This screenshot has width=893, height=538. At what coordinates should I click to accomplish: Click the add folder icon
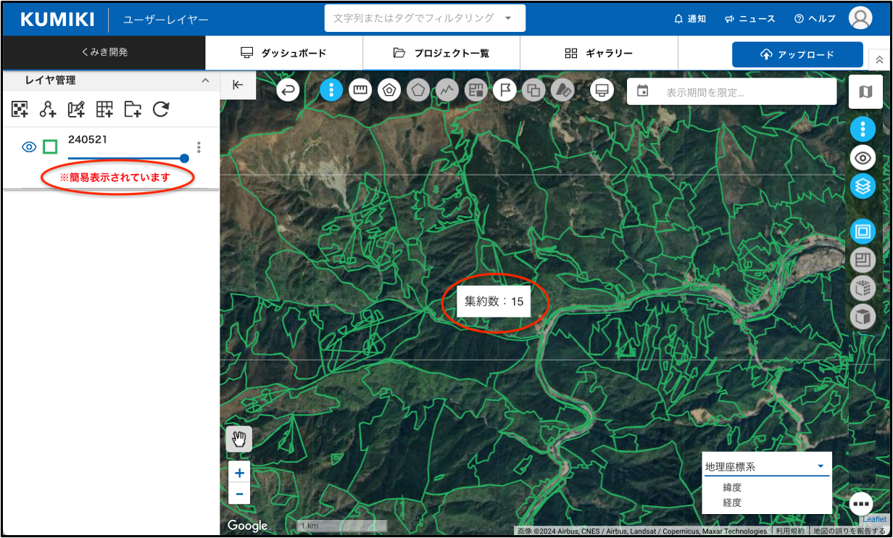(x=133, y=109)
